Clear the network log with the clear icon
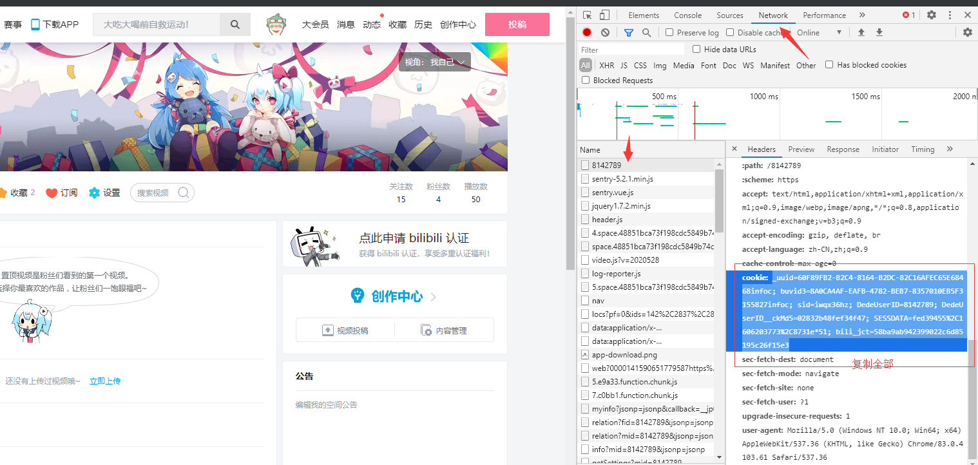The width and height of the screenshot is (978, 465). pyautogui.click(x=605, y=32)
